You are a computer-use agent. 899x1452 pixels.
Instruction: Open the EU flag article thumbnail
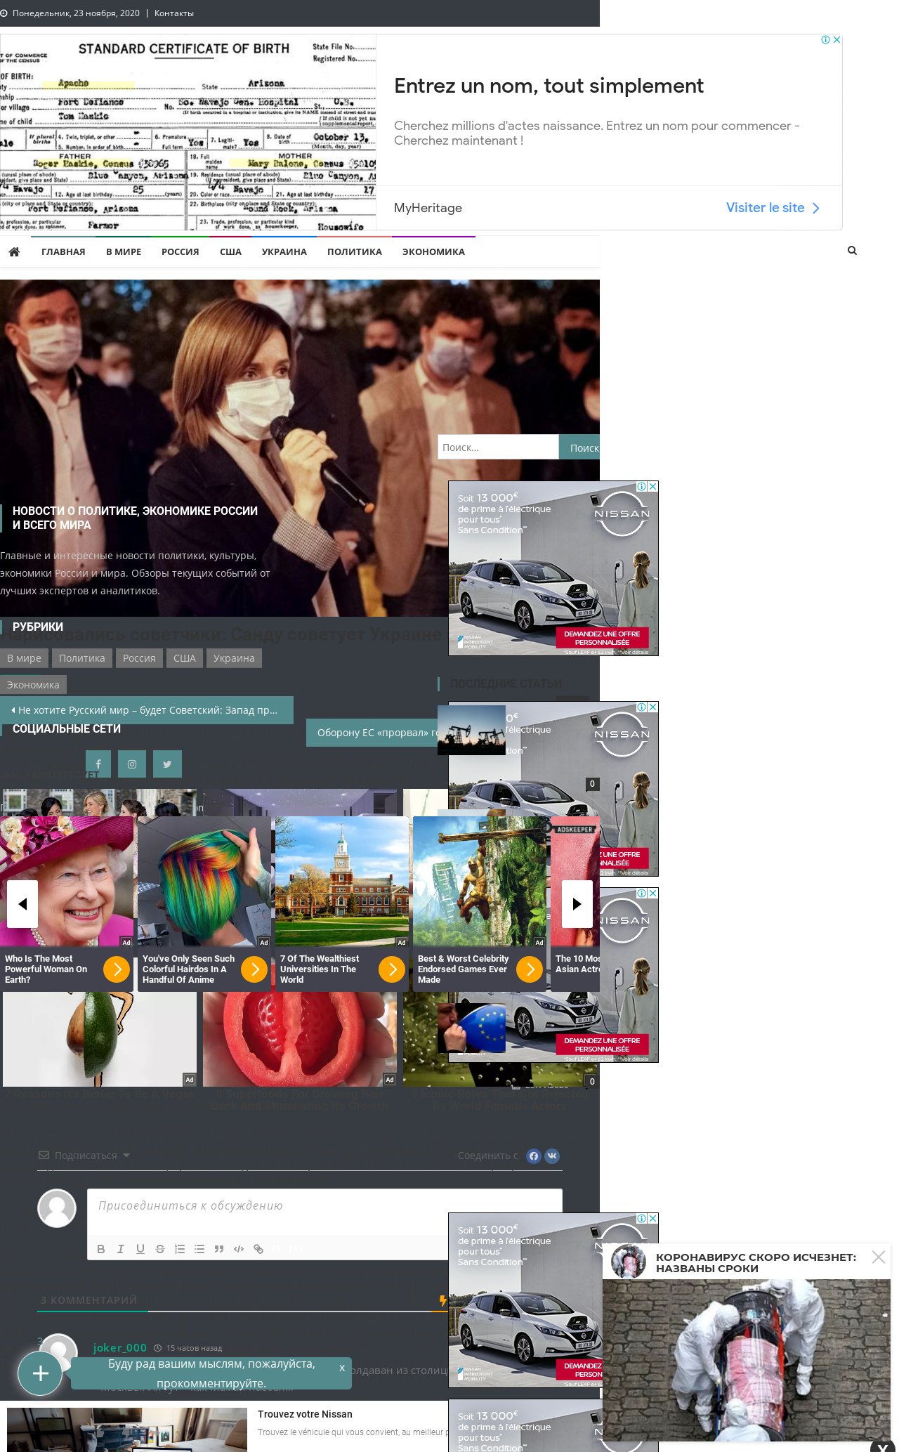pos(471,1028)
